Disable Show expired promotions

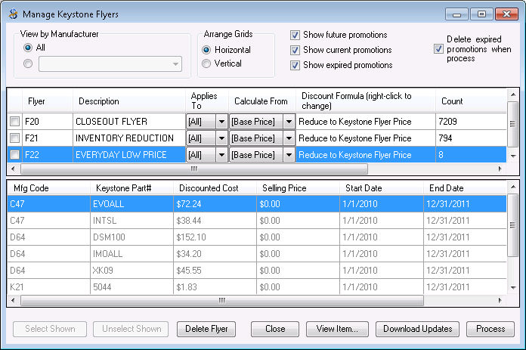(295, 65)
